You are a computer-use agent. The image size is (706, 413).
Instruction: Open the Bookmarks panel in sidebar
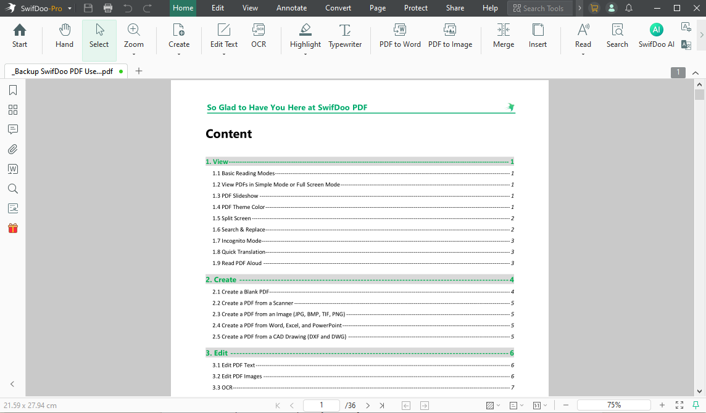[x=12, y=91]
